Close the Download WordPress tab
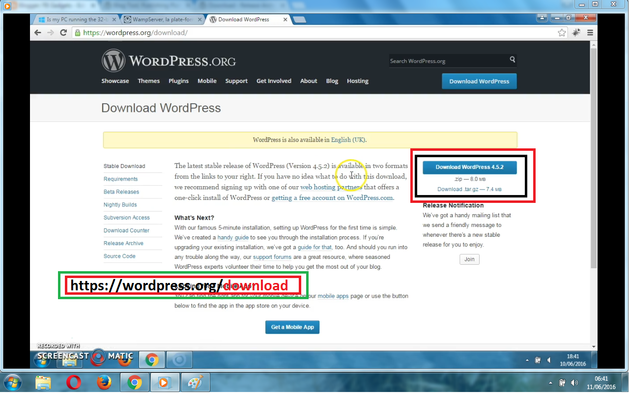Screen dimensions: 629x393 (x=285, y=20)
